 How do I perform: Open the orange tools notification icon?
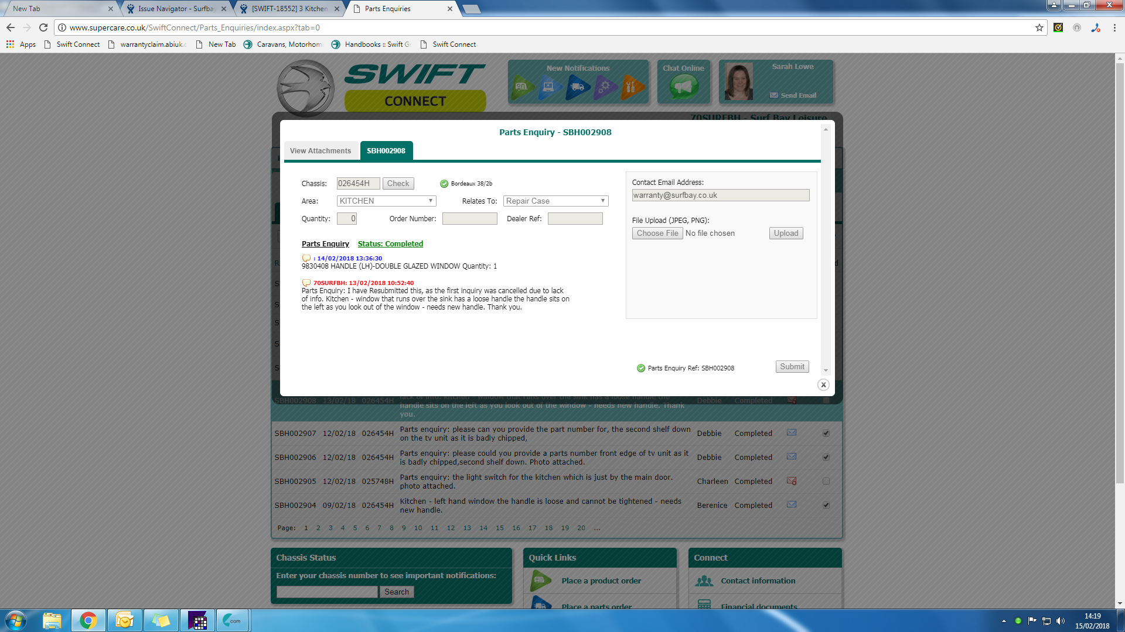pos(632,87)
